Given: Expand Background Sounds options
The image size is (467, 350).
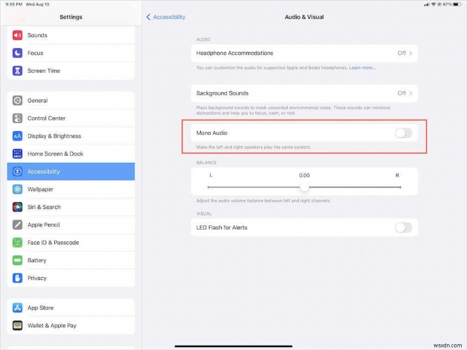Looking at the screenshot, I should click(x=304, y=93).
